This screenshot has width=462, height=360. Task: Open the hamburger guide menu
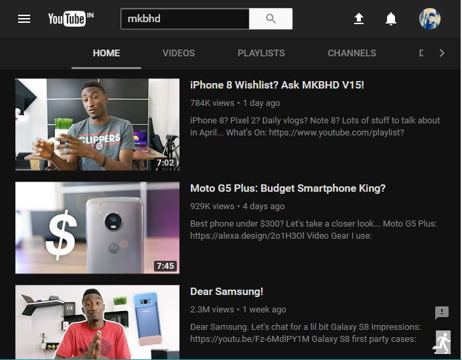pos(24,19)
